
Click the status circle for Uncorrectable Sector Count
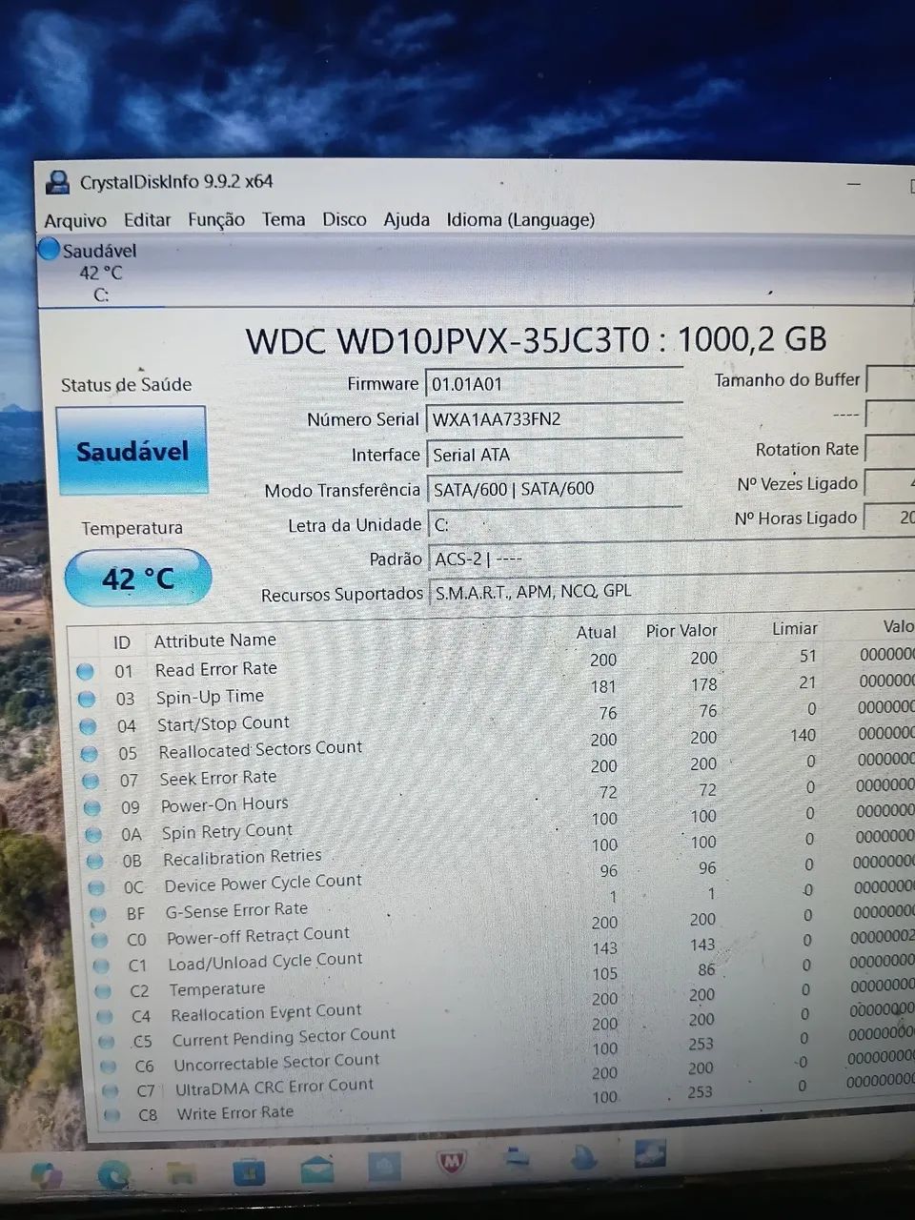pos(110,1067)
